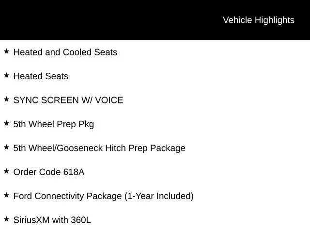
Task: Select SYNC SCREEN W/ VOICE text
Action: pyautogui.click(x=68, y=100)
